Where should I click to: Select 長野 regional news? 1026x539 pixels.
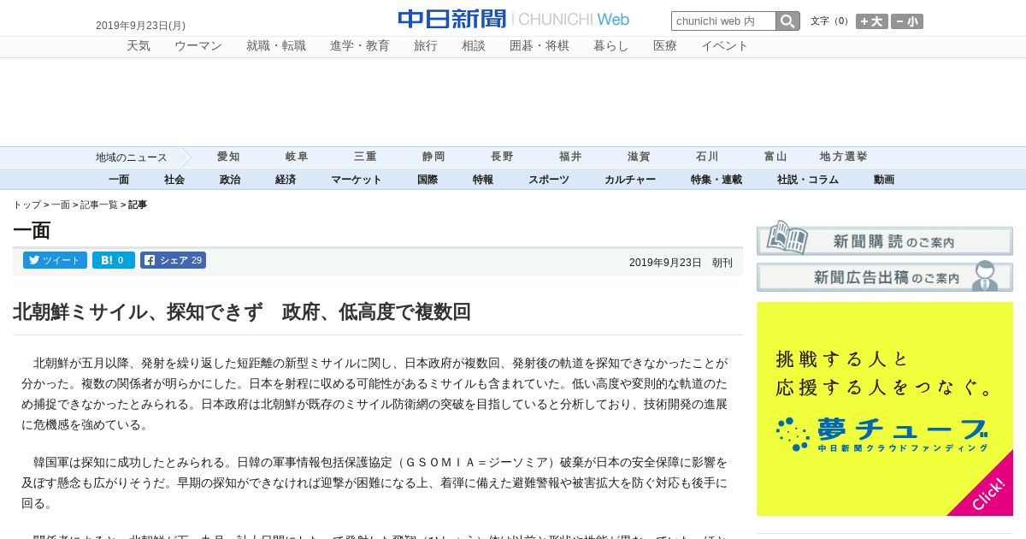502,157
